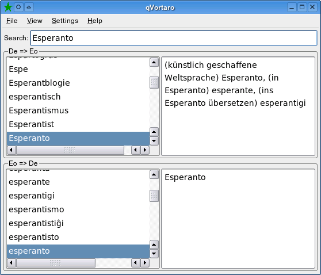Click right arrow of Eo => De horizontal scrollbar

pyautogui.click(x=145, y=263)
